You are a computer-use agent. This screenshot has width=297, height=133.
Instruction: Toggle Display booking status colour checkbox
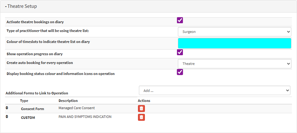pos(180,72)
